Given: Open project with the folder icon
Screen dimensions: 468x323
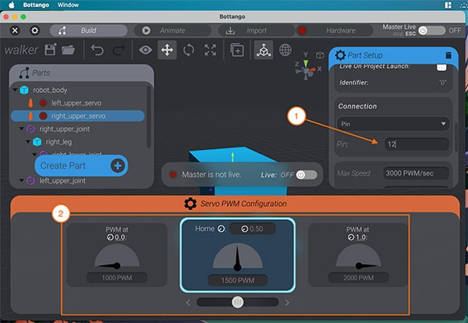Looking at the screenshot, I should [68, 50].
